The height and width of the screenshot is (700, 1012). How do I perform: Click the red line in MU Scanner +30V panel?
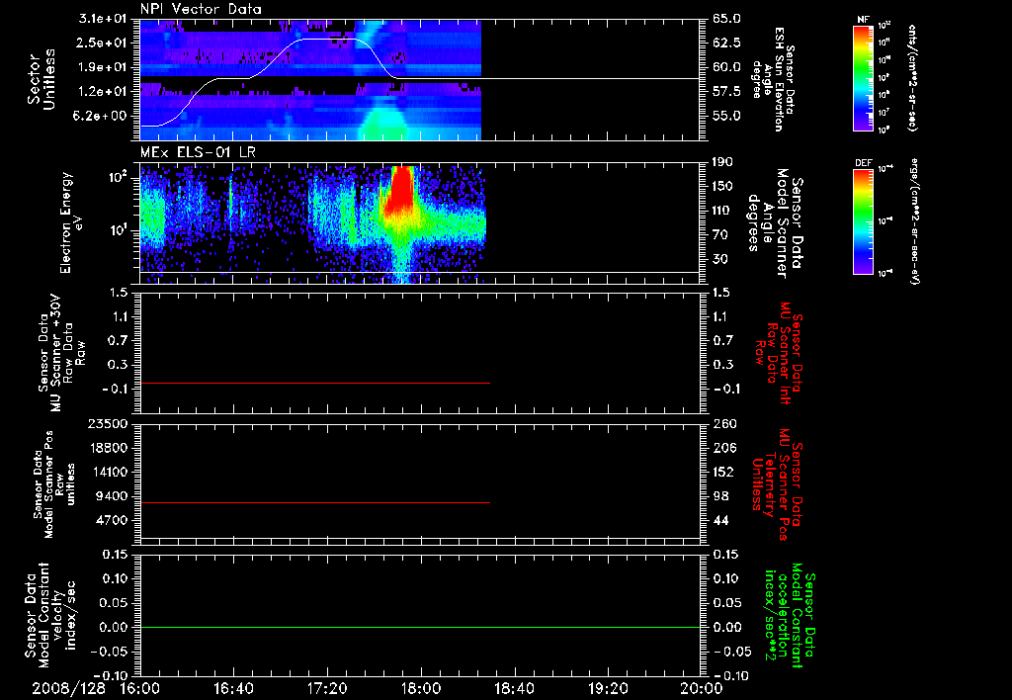click(x=315, y=384)
